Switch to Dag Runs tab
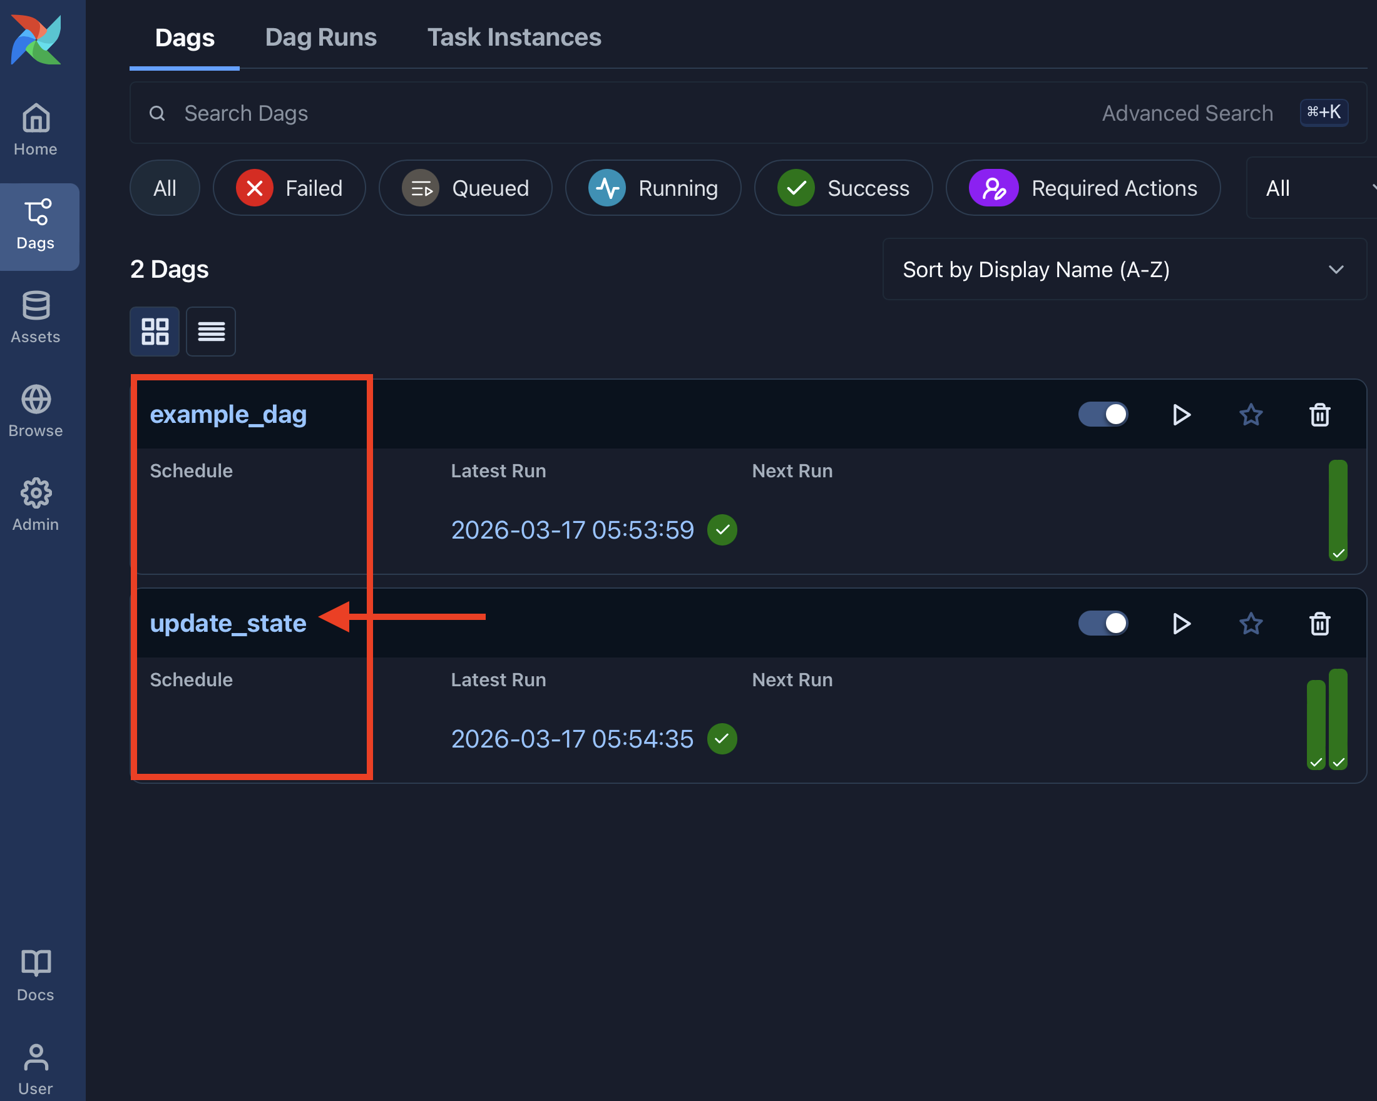 click(x=320, y=37)
